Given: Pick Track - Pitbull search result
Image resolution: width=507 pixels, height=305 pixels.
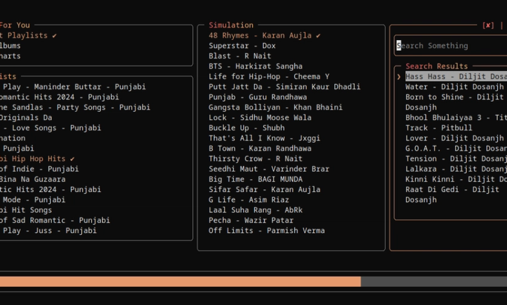Looking at the screenshot, I should [439, 128].
